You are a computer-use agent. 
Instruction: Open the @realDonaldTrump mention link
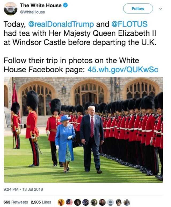pos(61,24)
